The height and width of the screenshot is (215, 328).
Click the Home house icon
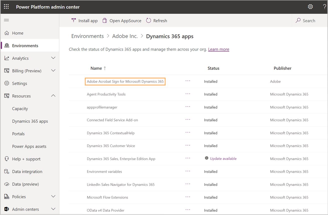[7, 33]
